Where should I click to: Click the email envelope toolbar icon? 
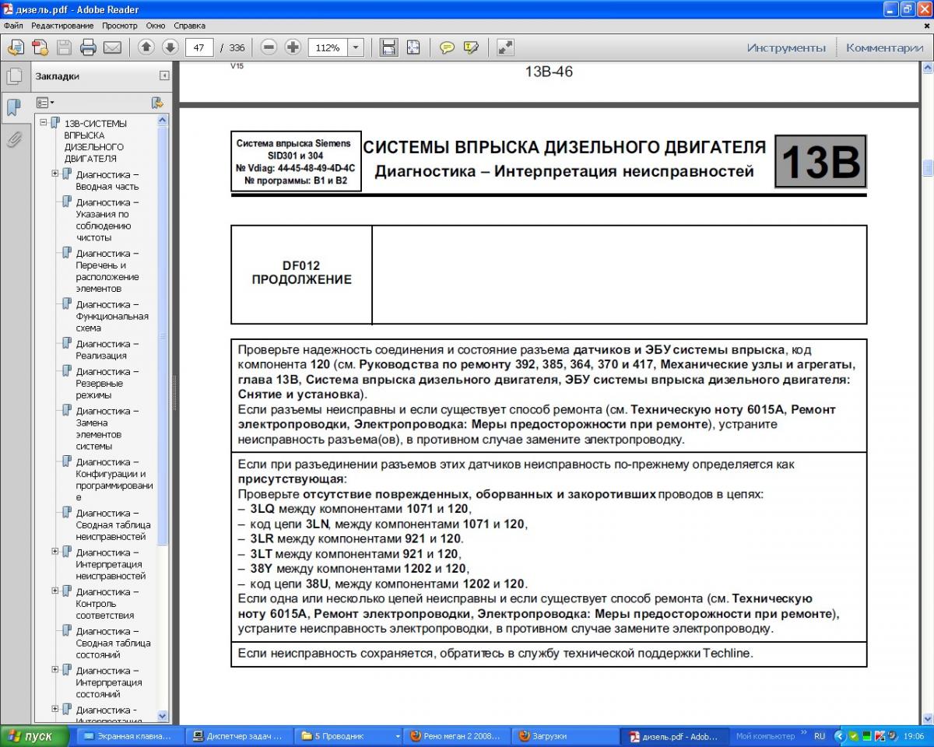pos(112,47)
